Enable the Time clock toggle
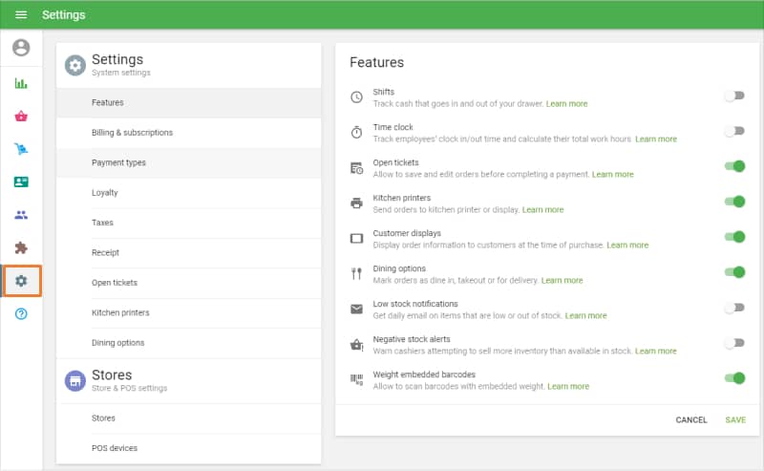764x471 pixels. click(734, 131)
